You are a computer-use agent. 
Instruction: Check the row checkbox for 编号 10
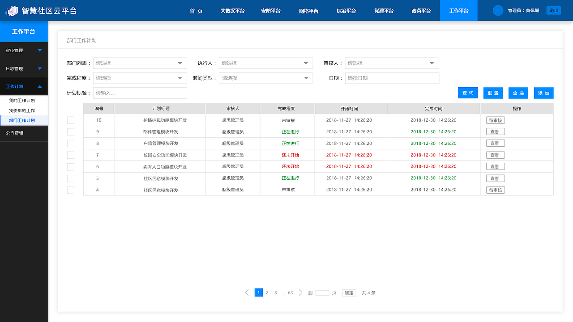point(70,120)
